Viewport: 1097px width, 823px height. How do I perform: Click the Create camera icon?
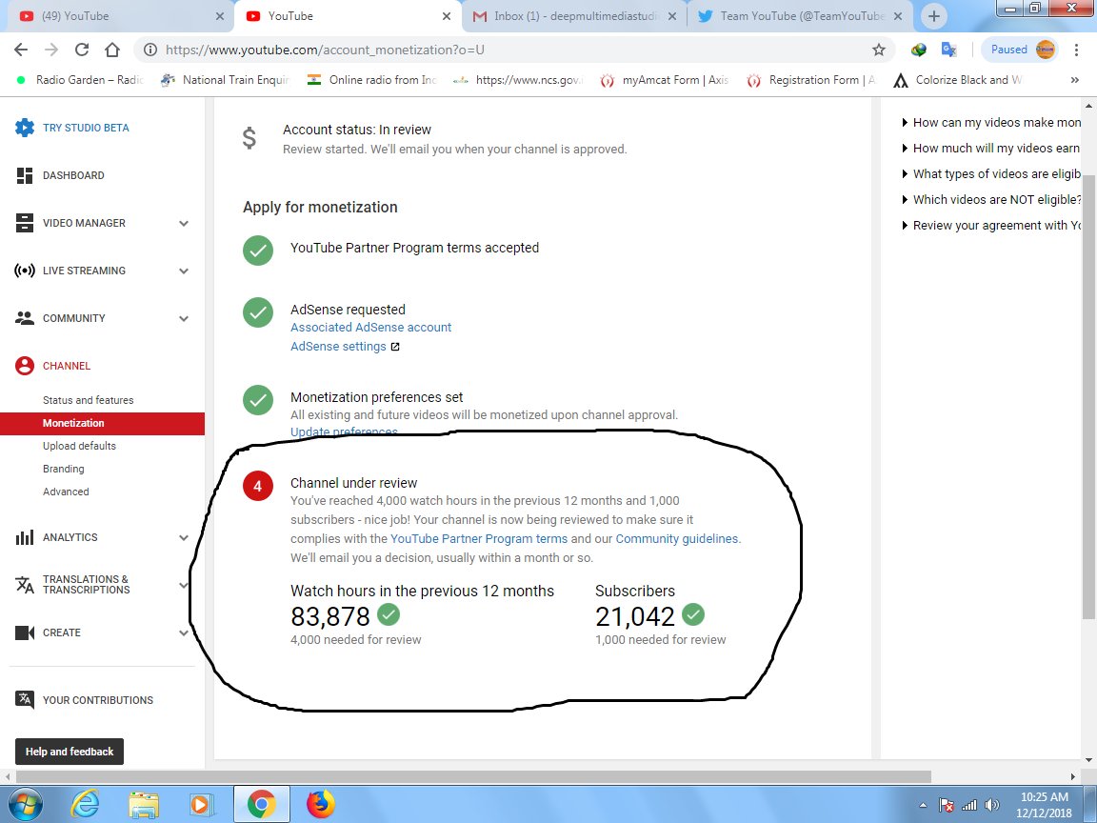pyautogui.click(x=25, y=632)
